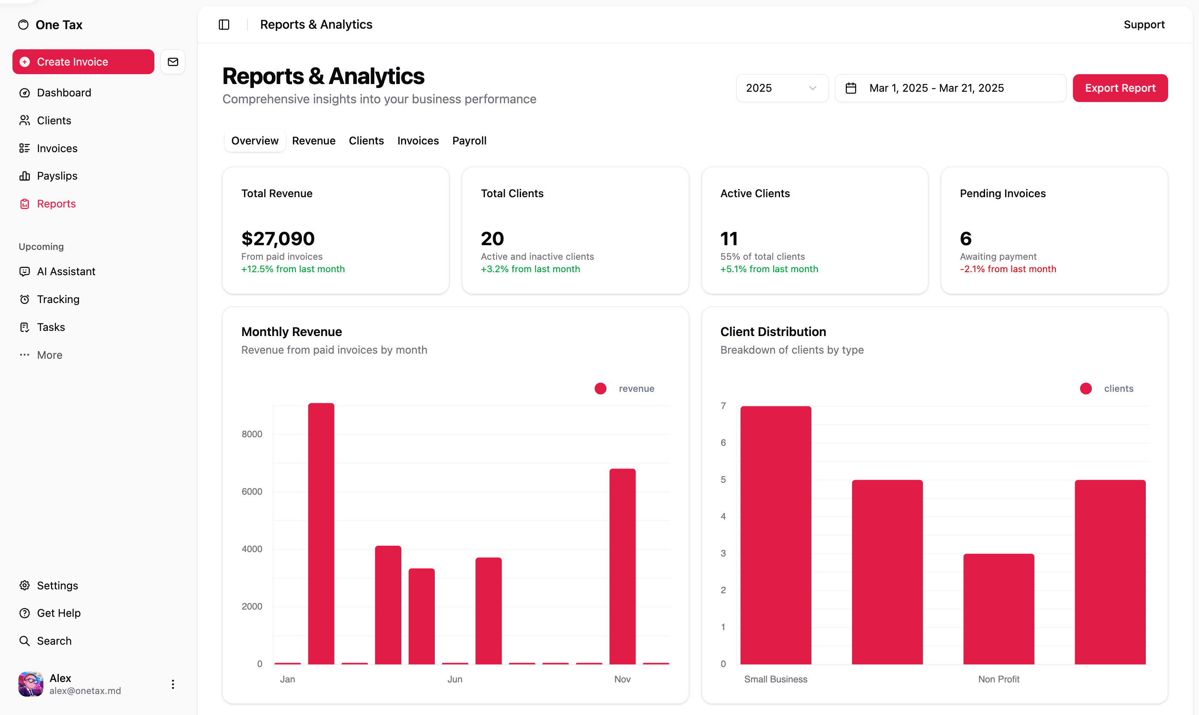1199x715 pixels.
Task: Open Dashboard from the sidebar
Action: coord(63,93)
